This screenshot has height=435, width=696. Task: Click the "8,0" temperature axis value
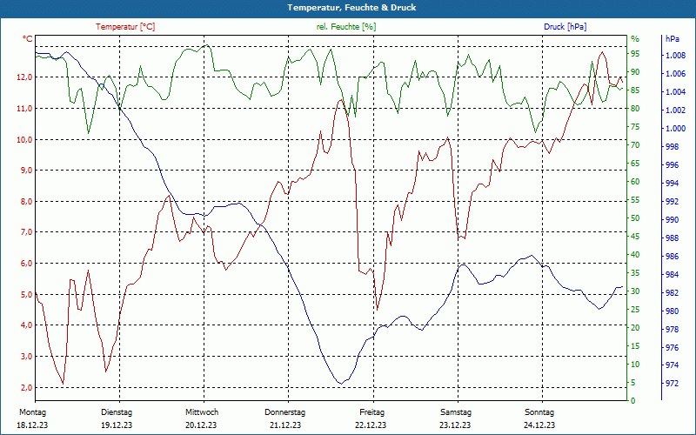pos(25,201)
